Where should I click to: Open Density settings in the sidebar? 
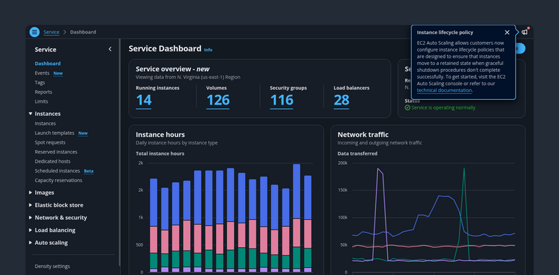click(x=52, y=266)
